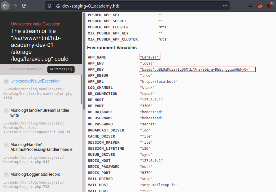Viewport: 276px width, 192px height.
Task: Click the DB_USERNAME "homestead" value
Action: 151,118
